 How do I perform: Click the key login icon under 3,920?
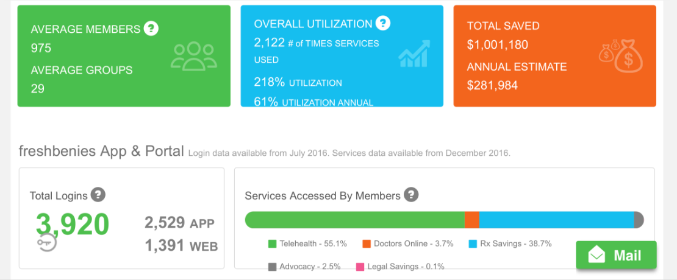[x=47, y=243]
